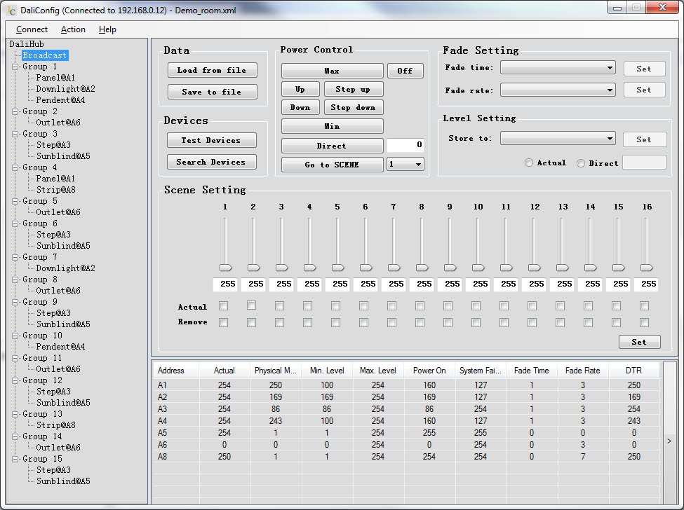Click the Up button in Power Control
684x510 pixels.
pyautogui.click(x=300, y=89)
